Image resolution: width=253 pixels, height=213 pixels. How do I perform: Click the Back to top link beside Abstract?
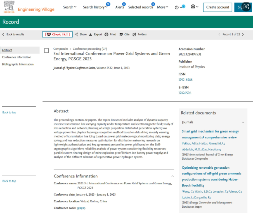pos(9,113)
